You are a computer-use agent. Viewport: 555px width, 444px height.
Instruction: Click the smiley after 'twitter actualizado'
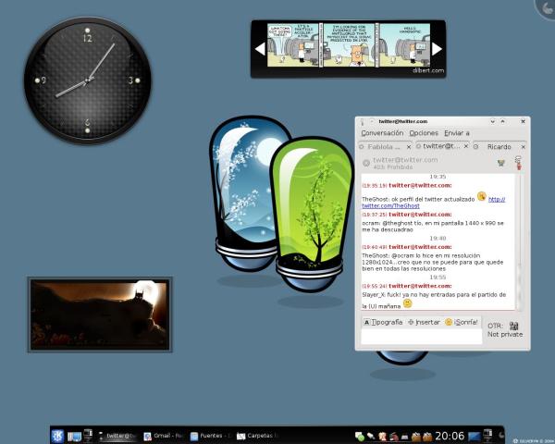coord(481,196)
